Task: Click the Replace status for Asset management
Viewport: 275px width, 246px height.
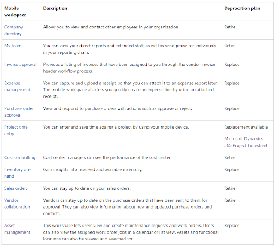Action: (x=232, y=225)
